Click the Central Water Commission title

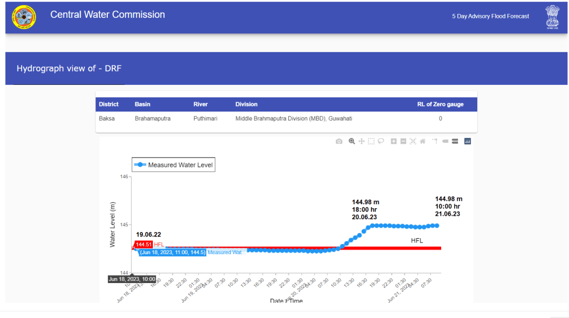click(108, 15)
